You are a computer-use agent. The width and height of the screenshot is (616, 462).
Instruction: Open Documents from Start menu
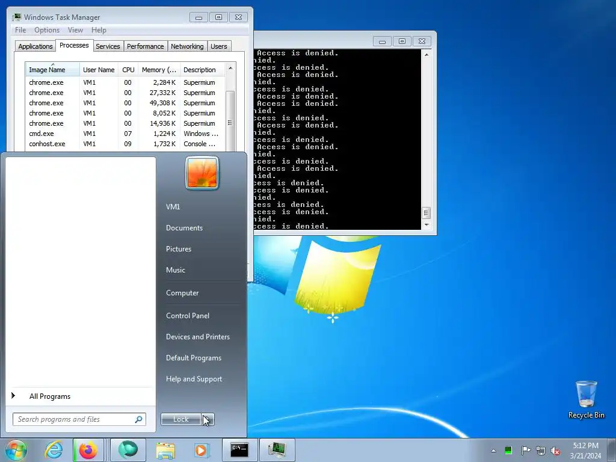[184, 228]
